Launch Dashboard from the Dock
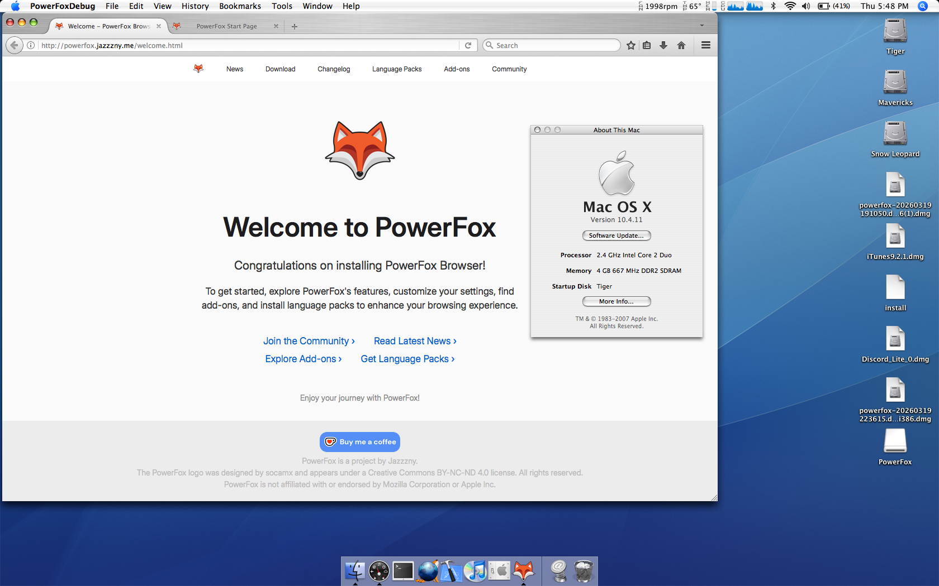 click(x=379, y=571)
